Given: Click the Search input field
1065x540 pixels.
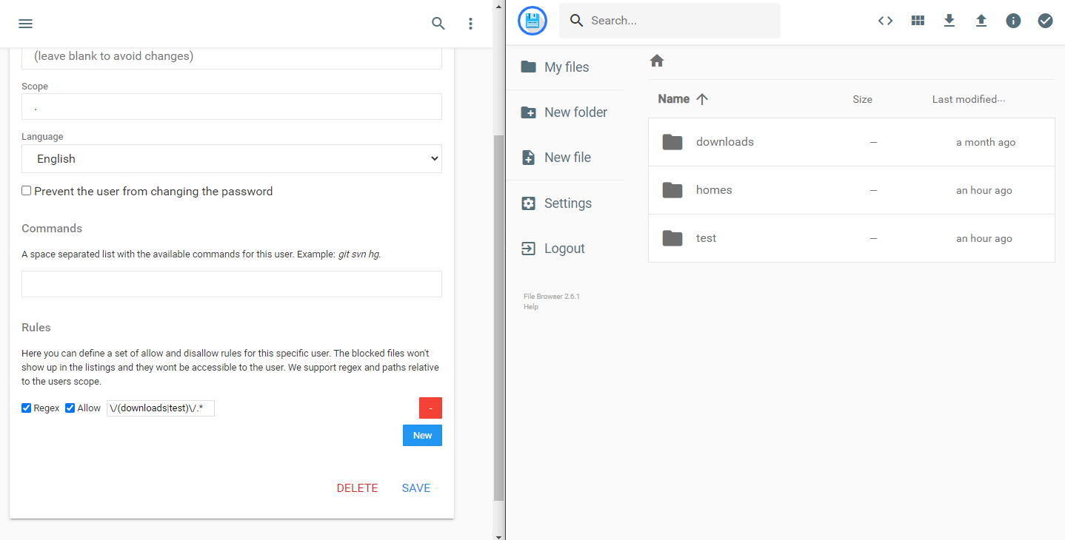Looking at the screenshot, I should pyautogui.click(x=670, y=20).
